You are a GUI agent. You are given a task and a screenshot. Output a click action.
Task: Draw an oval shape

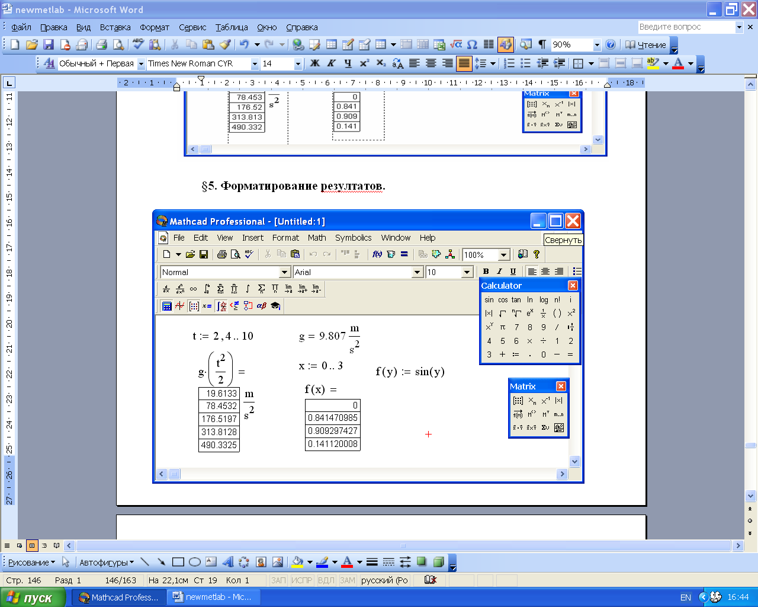click(x=194, y=562)
